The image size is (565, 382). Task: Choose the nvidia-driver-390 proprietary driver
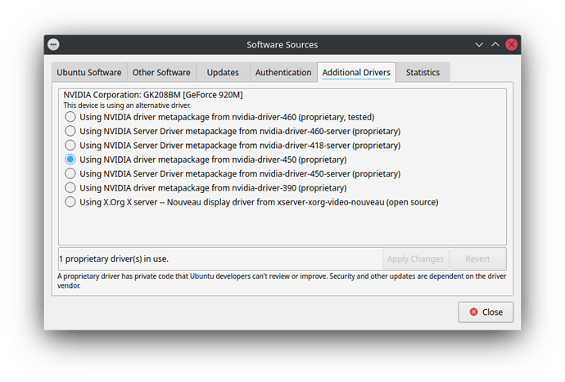coord(70,187)
